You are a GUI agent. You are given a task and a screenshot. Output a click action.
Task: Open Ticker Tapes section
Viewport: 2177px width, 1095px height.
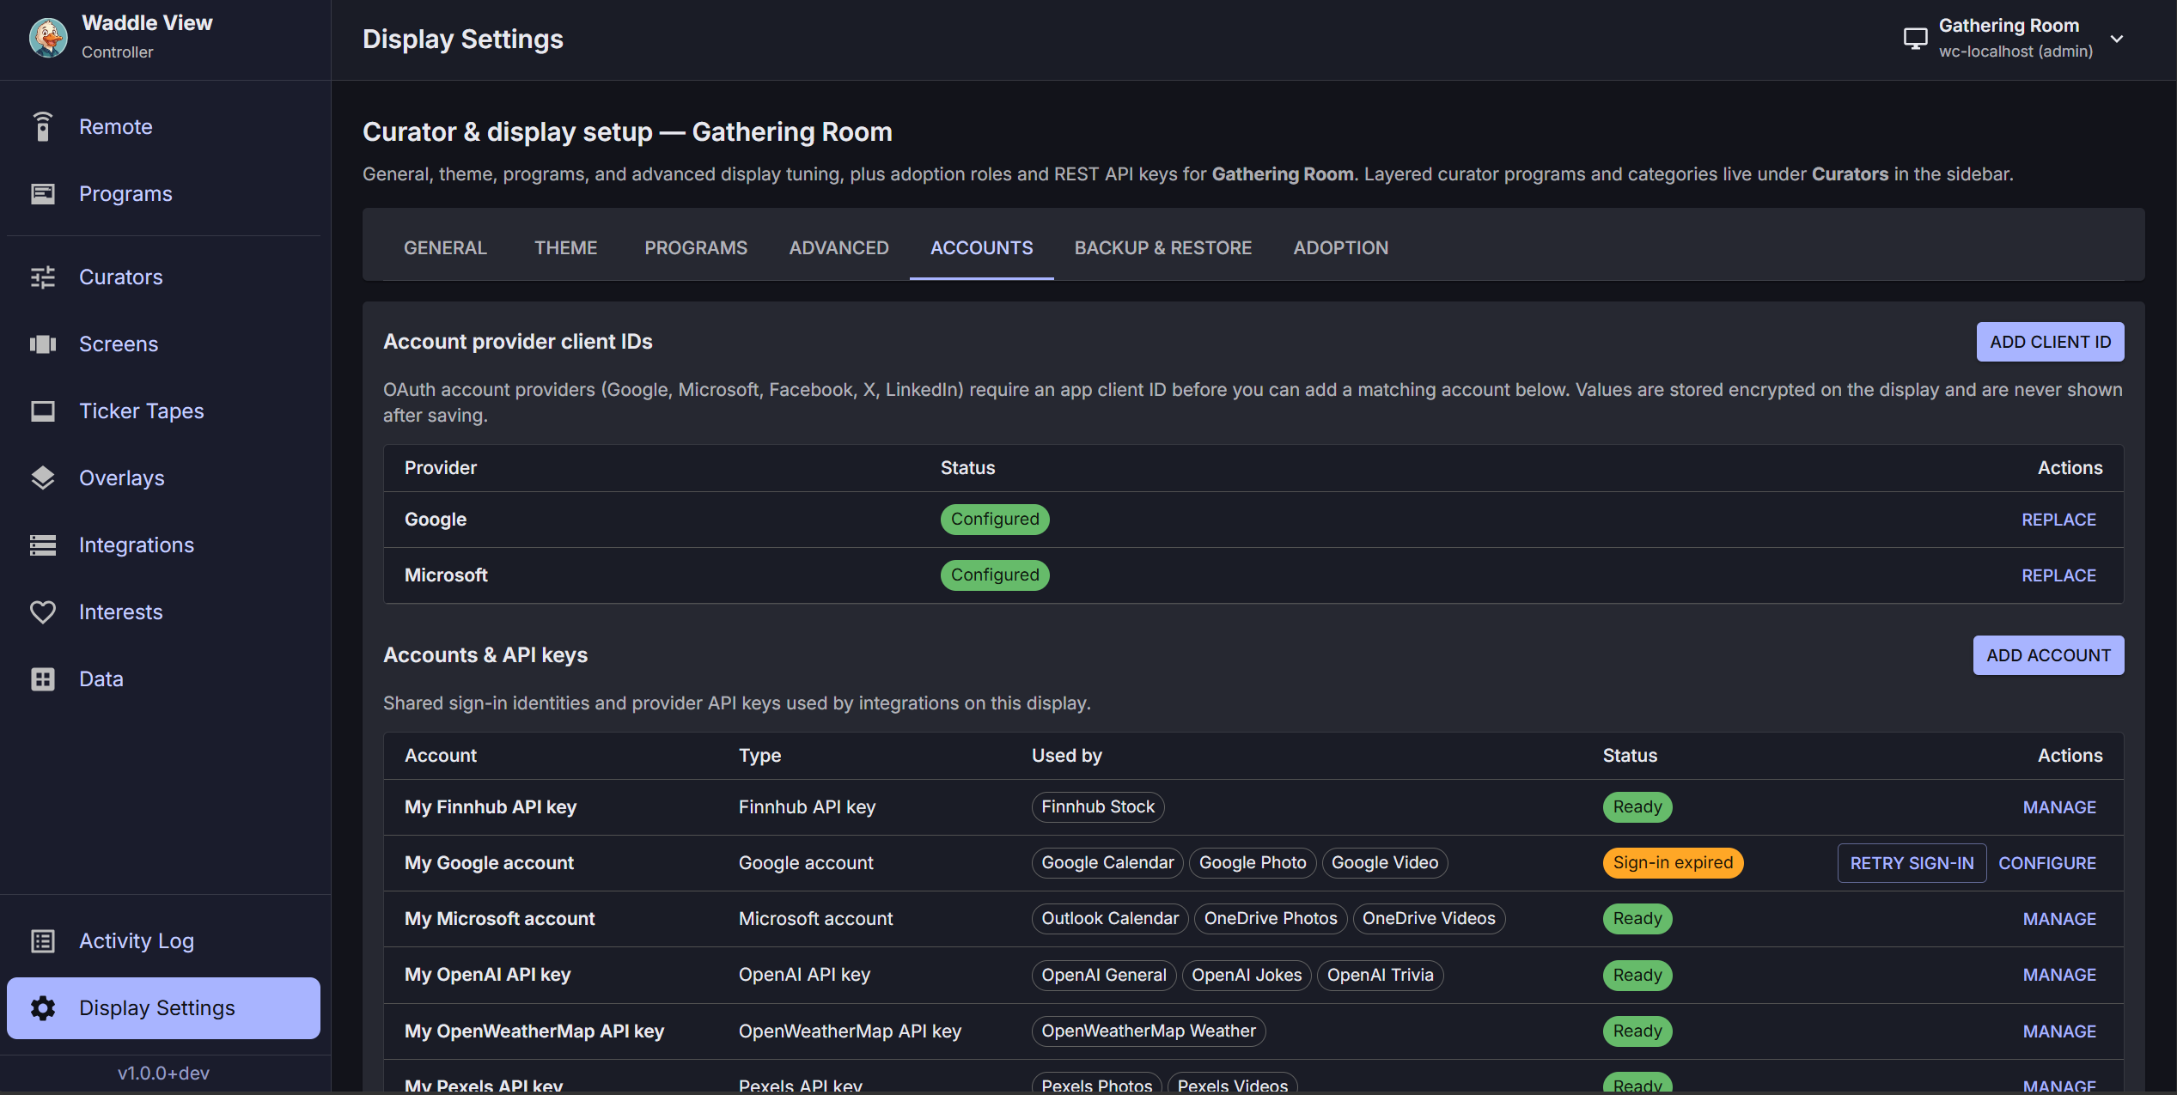pyautogui.click(x=163, y=411)
